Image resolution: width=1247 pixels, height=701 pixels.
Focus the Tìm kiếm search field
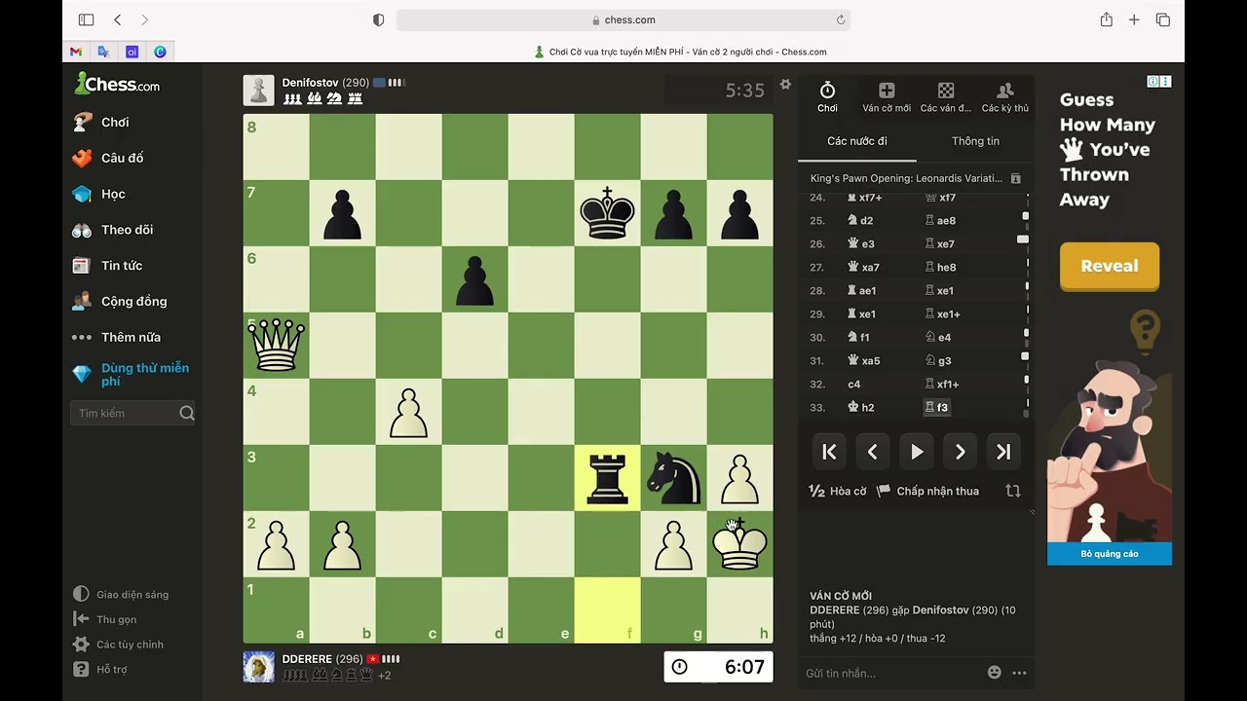pyautogui.click(x=132, y=413)
